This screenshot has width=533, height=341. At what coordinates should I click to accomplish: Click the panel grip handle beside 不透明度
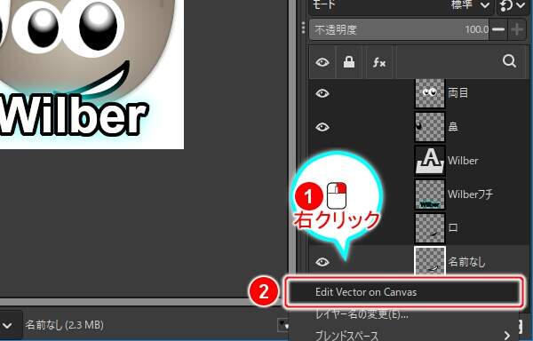(303, 28)
